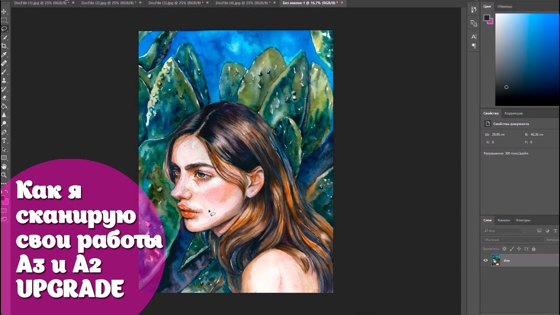Click the Свойства документа heading

point(511,124)
